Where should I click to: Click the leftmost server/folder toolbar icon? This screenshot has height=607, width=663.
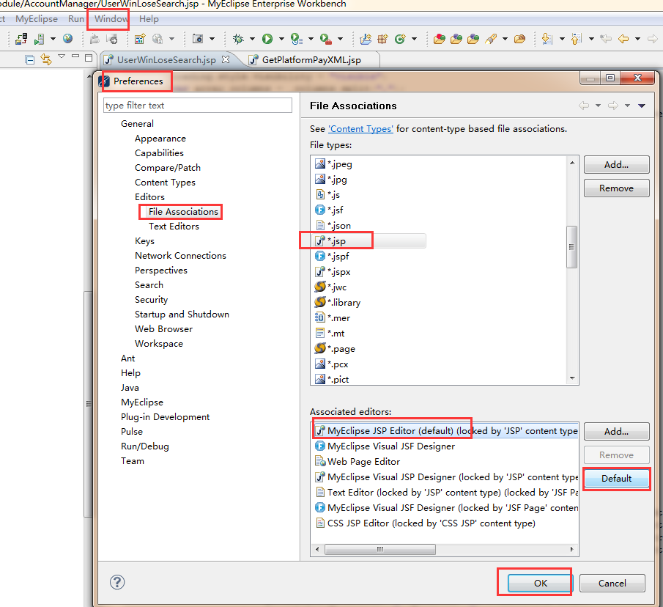point(21,39)
